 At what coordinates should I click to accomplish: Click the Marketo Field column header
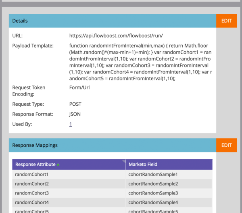(169, 164)
